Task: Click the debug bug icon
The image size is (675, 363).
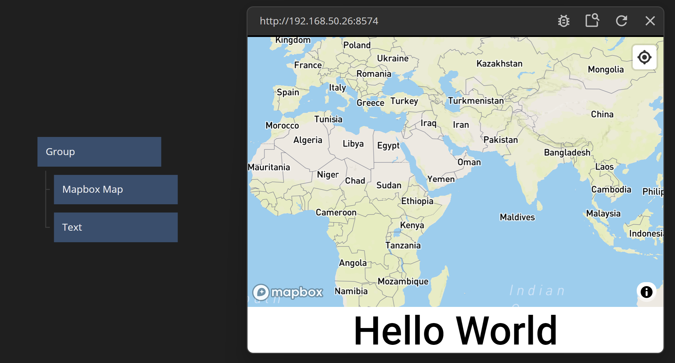Action: click(563, 21)
